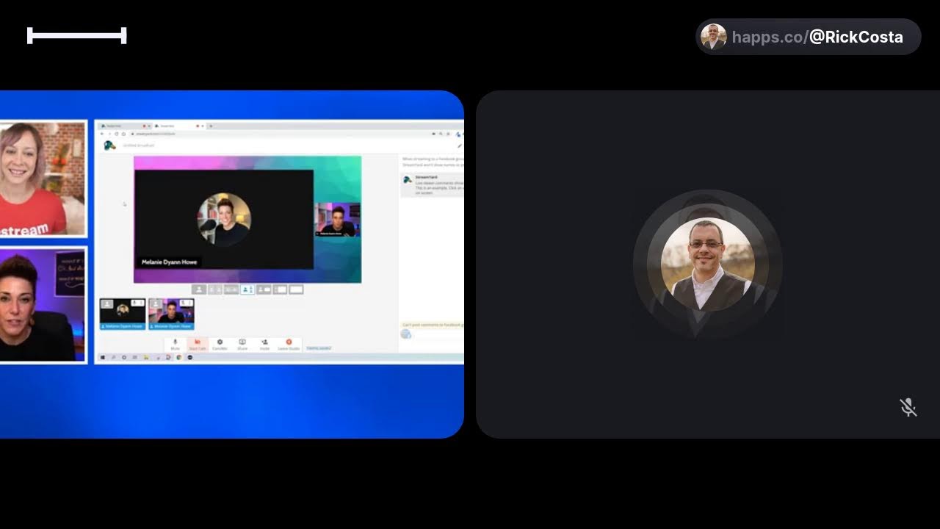Toggle the camera button in StreamYard toolbar
The image size is (940, 529).
(198, 345)
